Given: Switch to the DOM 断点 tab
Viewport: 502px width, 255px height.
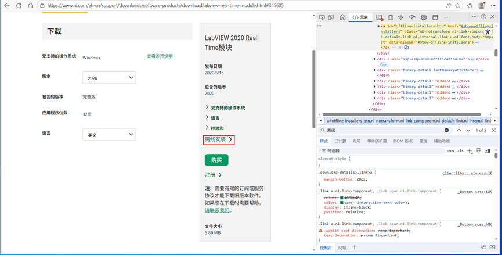Looking at the screenshot, I should 403,141.
